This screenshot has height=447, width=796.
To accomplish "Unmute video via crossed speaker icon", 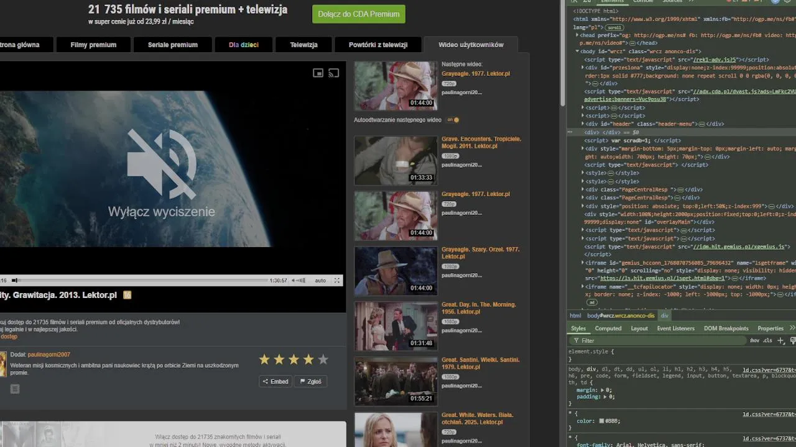I will 162,164.
